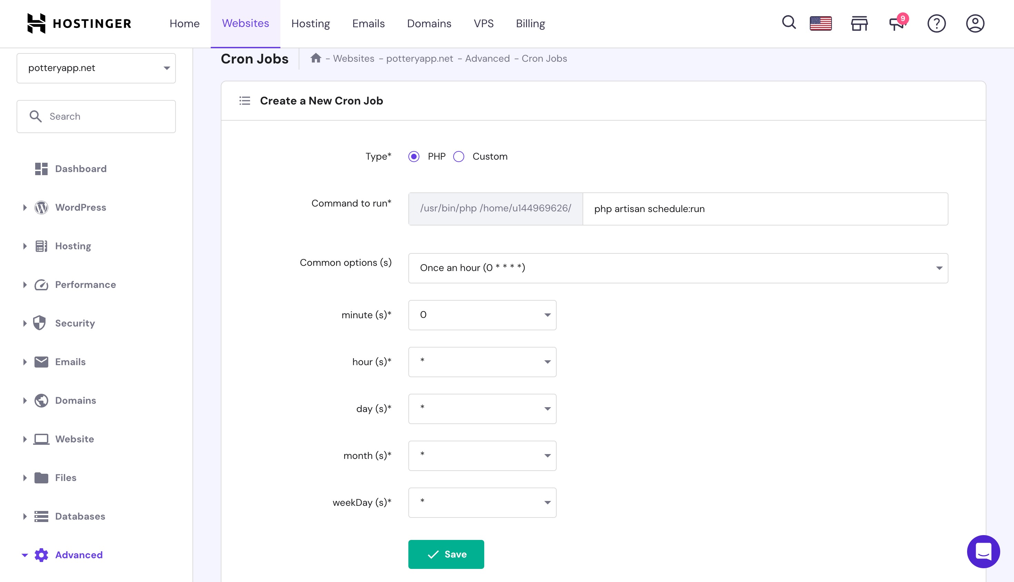Click the dashboard grid icon
This screenshot has width=1014, height=582.
point(41,169)
